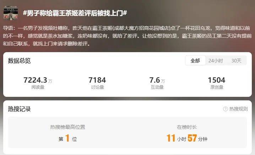Click the 阅读量 label under 7224.3万

tap(38, 87)
